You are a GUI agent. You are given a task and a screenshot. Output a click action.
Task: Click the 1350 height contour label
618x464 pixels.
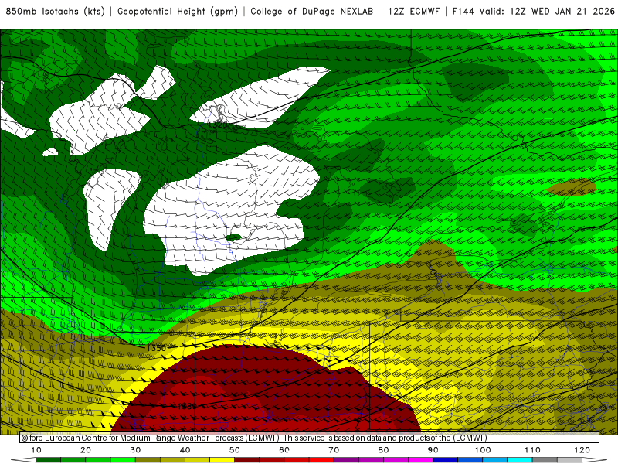(156, 348)
